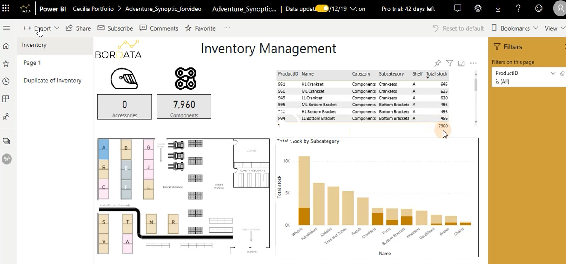Open notifications icon in top bar
This screenshot has width=566, height=264.
coord(458,8)
